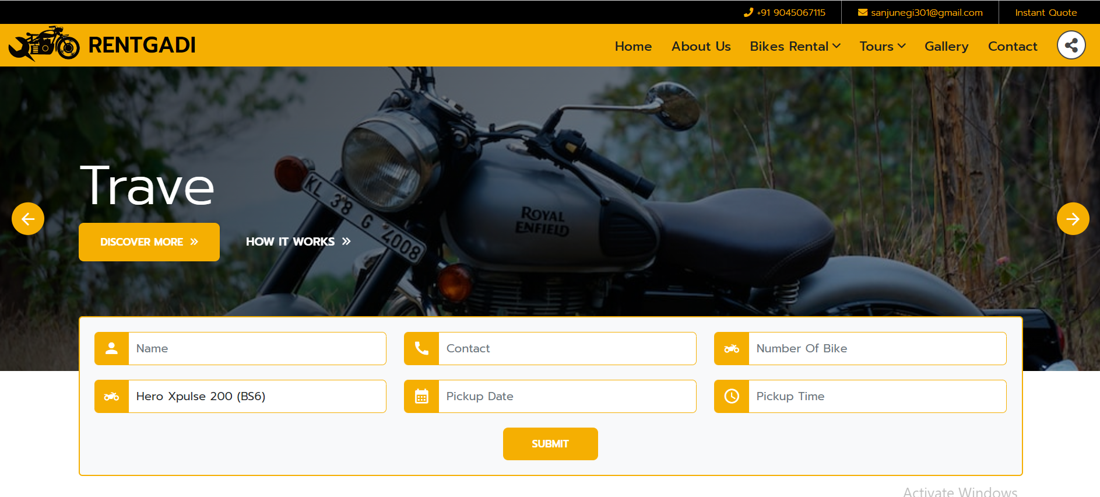Call number +91 9045067115
This screenshot has width=1100, height=497.
(791, 12)
